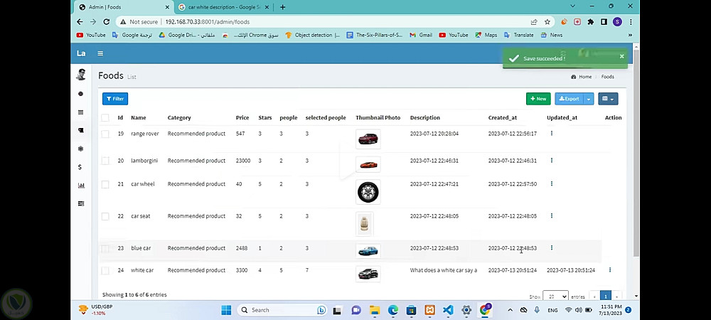Open the bar chart sidebar icon

[x=81, y=185]
